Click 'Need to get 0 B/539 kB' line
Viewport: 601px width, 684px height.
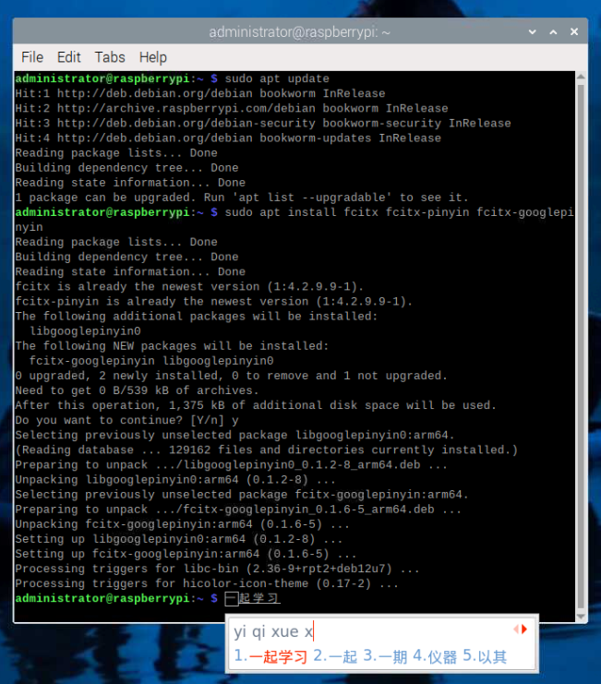coord(137,390)
